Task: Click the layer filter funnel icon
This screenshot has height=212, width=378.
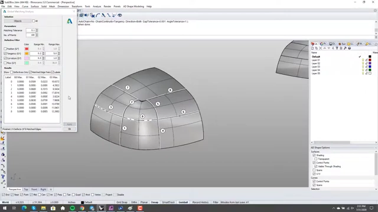Action: pyautogui.click(x=337, y=48)
